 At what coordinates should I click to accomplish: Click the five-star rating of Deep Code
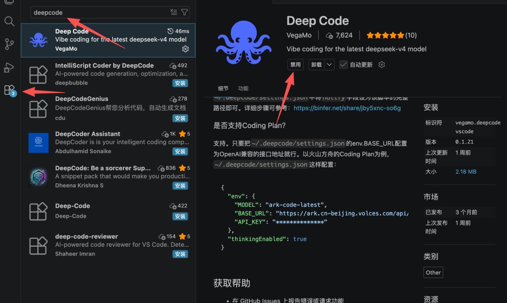coord(385,35)
